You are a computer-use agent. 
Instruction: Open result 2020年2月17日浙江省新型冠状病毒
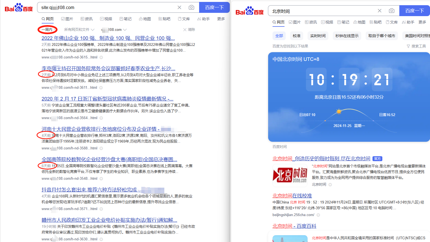(x=107, y=99)
